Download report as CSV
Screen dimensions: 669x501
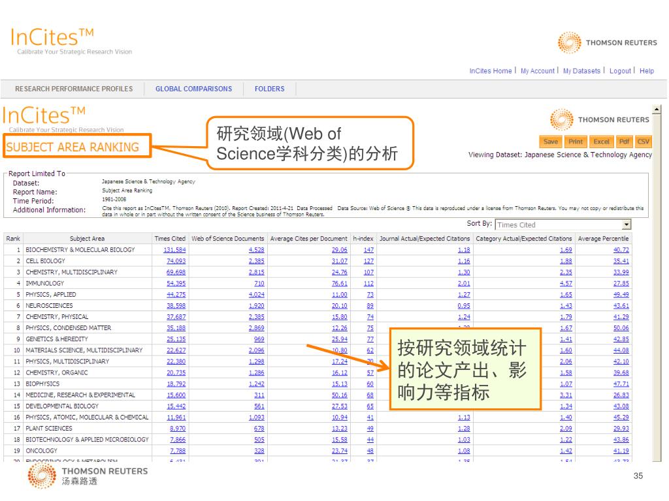pos(644,142)
